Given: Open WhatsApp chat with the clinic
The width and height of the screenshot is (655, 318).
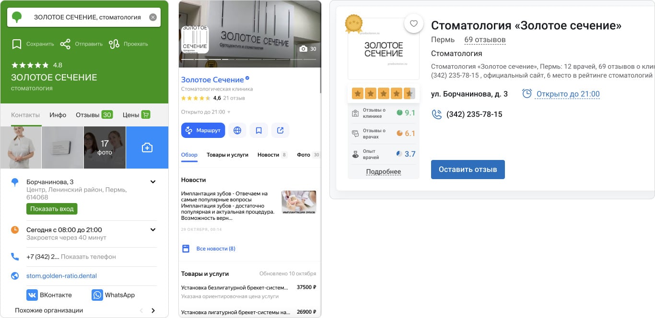Looking at the screenshot, I should click(113, 295).
